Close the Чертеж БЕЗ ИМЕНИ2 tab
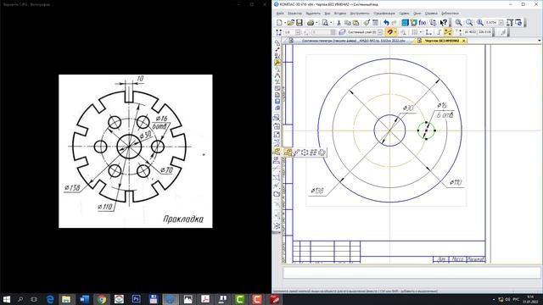The width and height of the screenshot is (543, 305). pyautogui.click(x=464, y=41)
